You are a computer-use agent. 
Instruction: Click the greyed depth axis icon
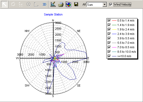[36, 4]
